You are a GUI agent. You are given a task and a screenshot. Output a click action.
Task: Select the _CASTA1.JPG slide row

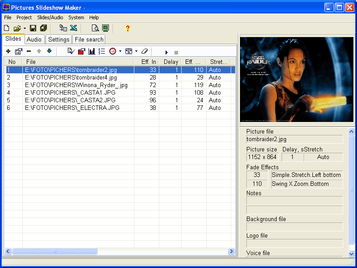pyautogui.click(x=120, y=92)
